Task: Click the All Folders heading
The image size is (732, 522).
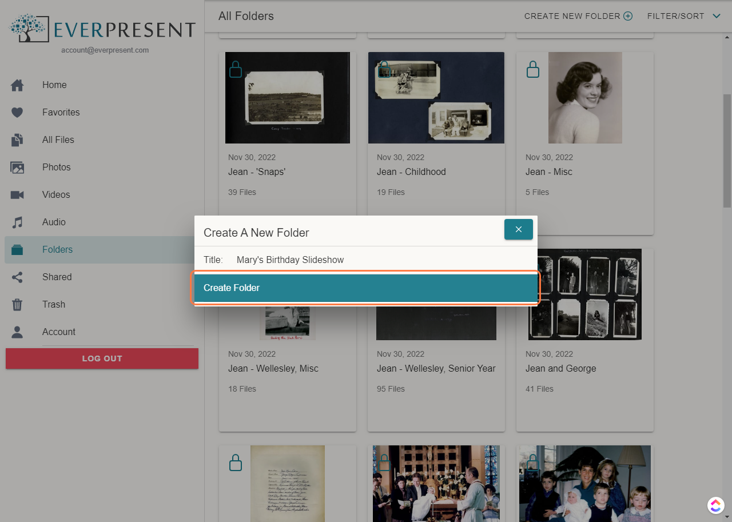Action: (246, 16)
